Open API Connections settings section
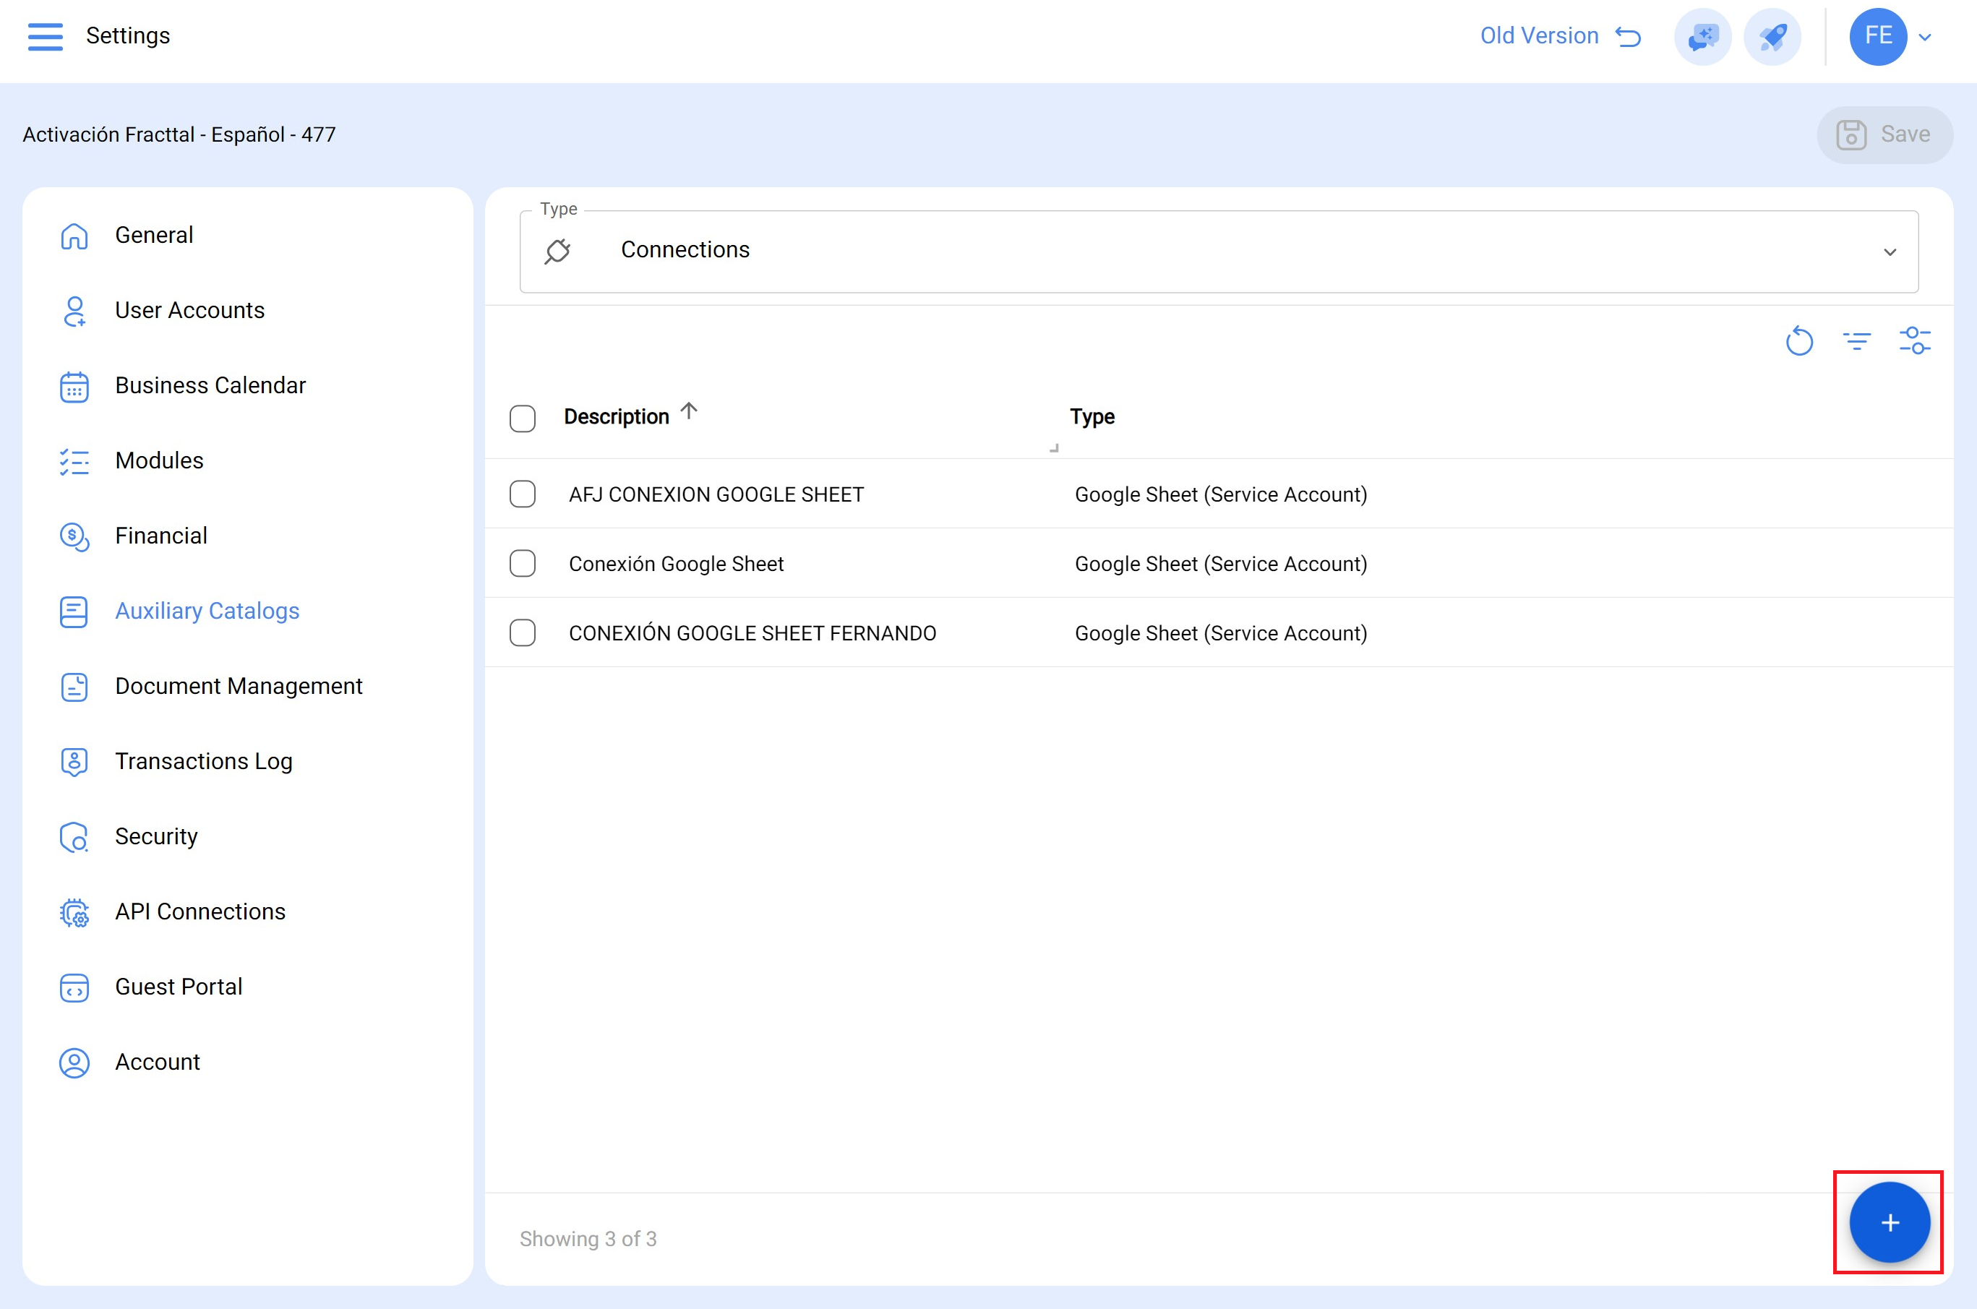Screen dimensions: 1977x1309 200,911
